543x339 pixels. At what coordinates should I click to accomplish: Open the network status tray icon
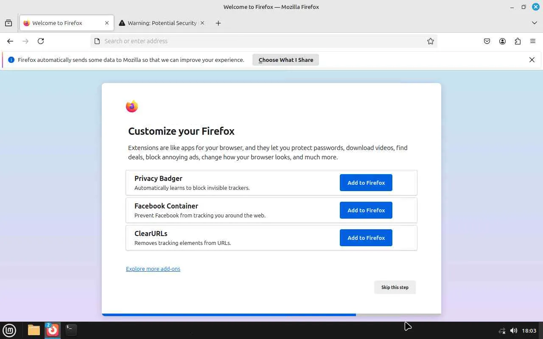pyautogui.click(x=502, y=331)
